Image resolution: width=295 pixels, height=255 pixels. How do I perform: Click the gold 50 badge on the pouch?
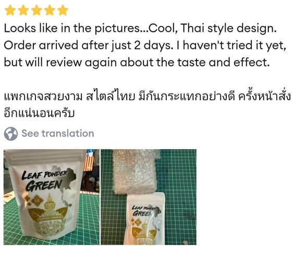tap(36, 201)
